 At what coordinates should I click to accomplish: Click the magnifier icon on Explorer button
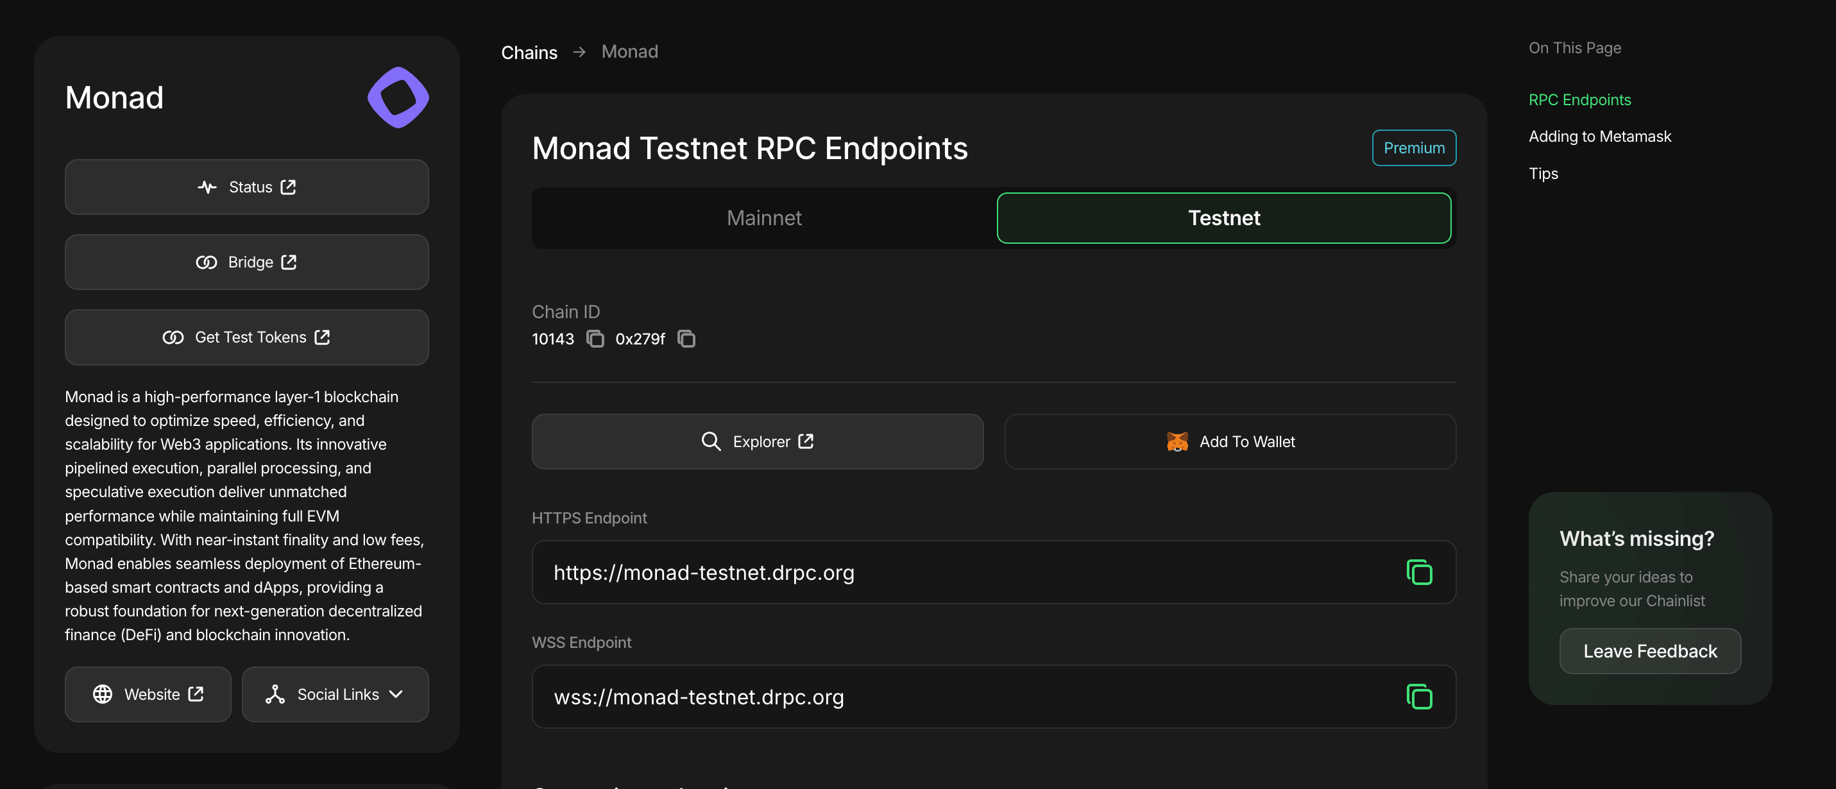(x=711, y=441)
